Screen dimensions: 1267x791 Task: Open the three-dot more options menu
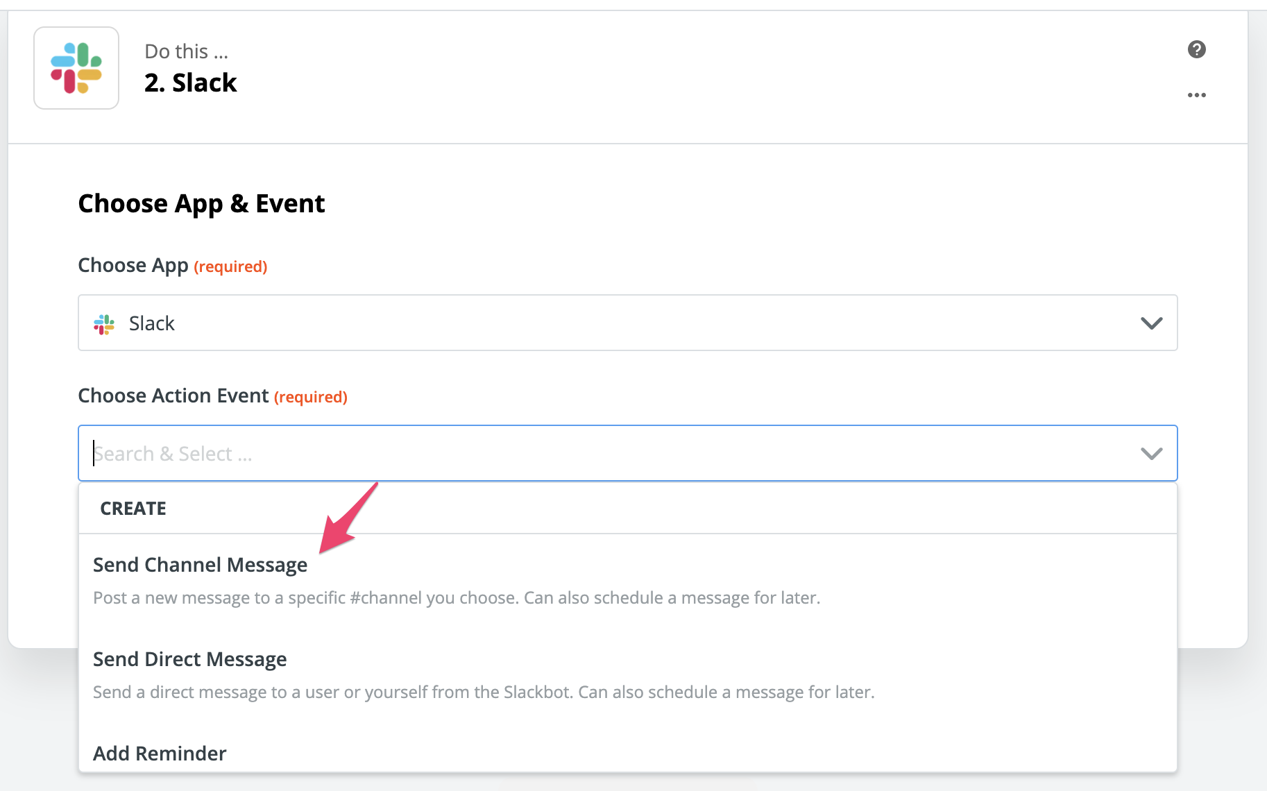click(x=1196, y=95)
